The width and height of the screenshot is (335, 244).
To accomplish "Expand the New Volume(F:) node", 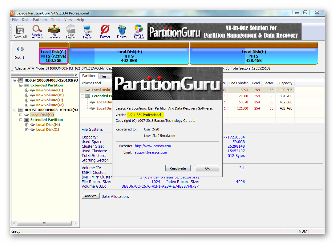I will 26,100.
